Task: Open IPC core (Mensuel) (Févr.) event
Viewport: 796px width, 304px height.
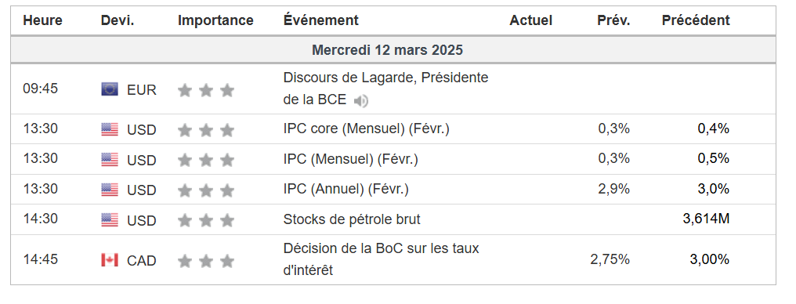Action: pyautogui.click(x=366, y=129)
